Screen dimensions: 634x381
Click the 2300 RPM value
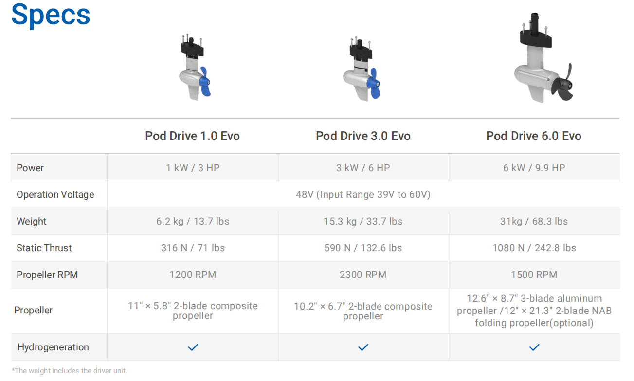click(x=363, y=275)
